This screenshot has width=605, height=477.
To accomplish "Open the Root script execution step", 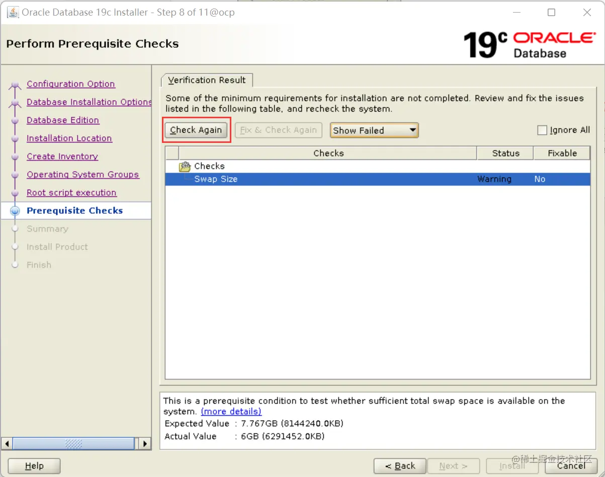I will coord(71,193).
